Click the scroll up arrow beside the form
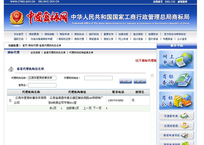Image resolution: width=204 pixels, height=145 pixels. (152, 76)
